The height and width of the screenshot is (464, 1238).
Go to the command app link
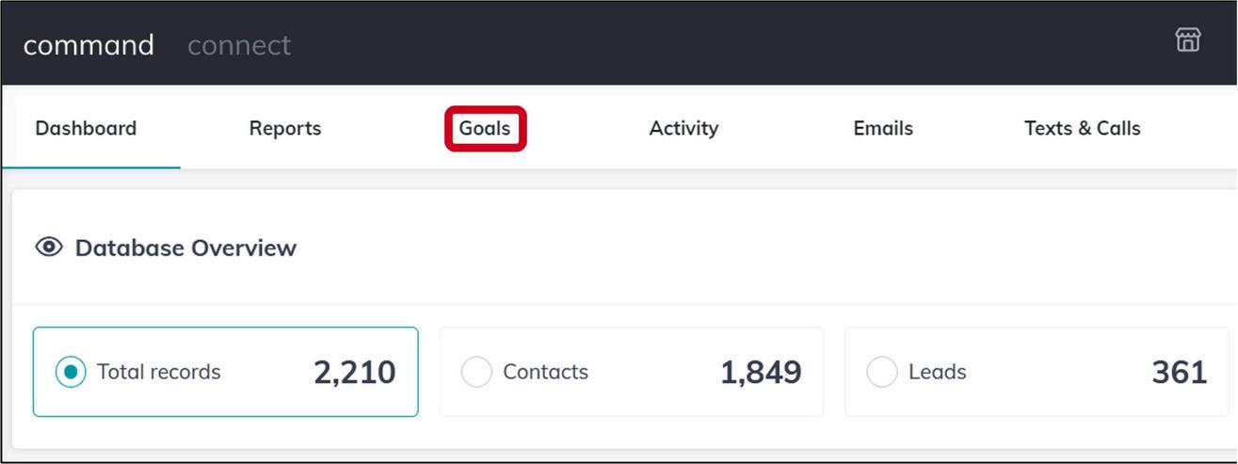[88, 45]
